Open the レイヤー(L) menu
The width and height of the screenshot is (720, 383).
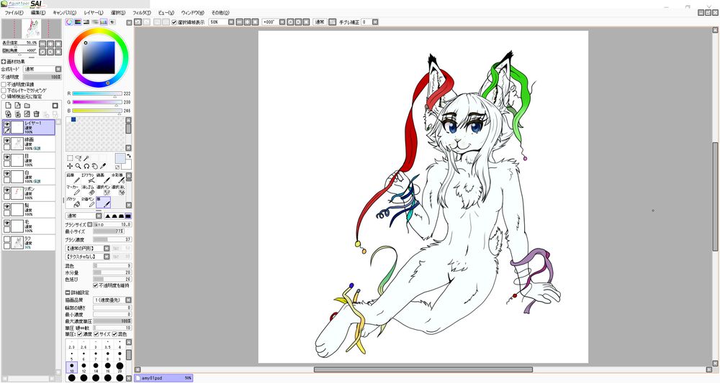click(x=94, y=13)
